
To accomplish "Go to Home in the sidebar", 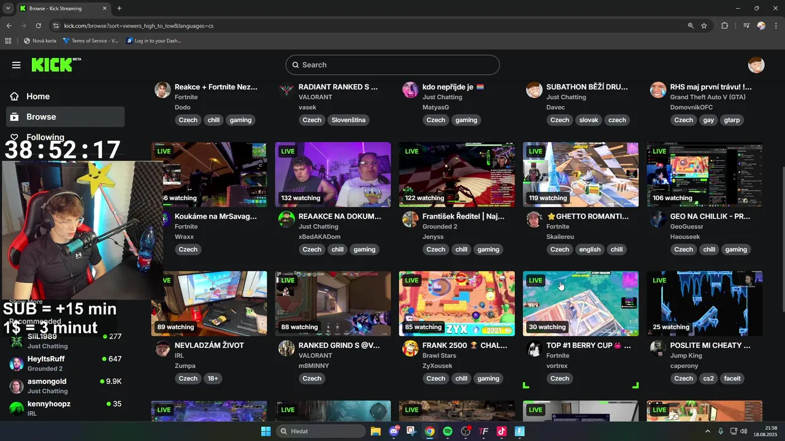I will click(65, 96).
